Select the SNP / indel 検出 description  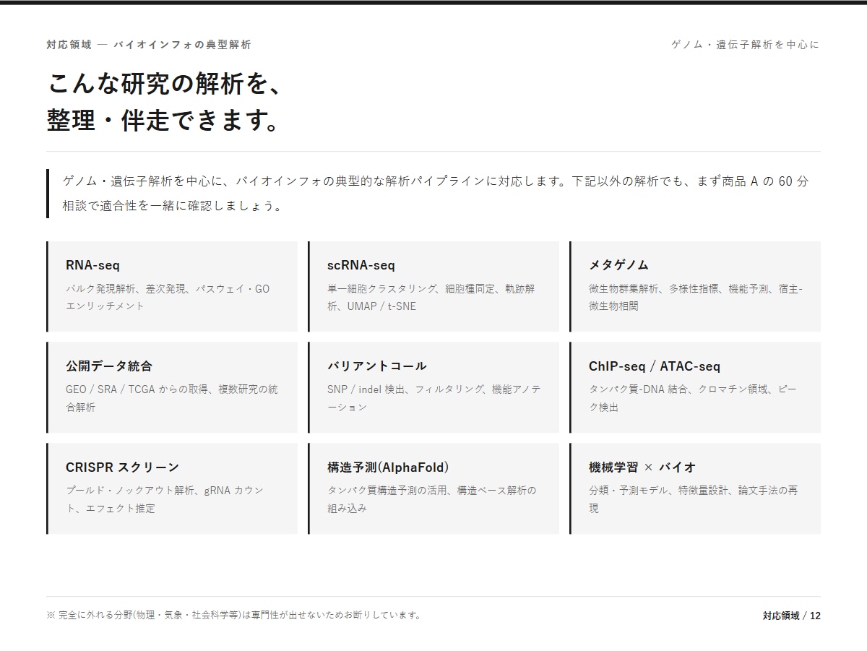tap(434, 398)
